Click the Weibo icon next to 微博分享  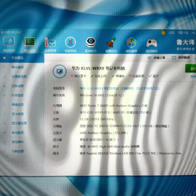pos(149,58)
